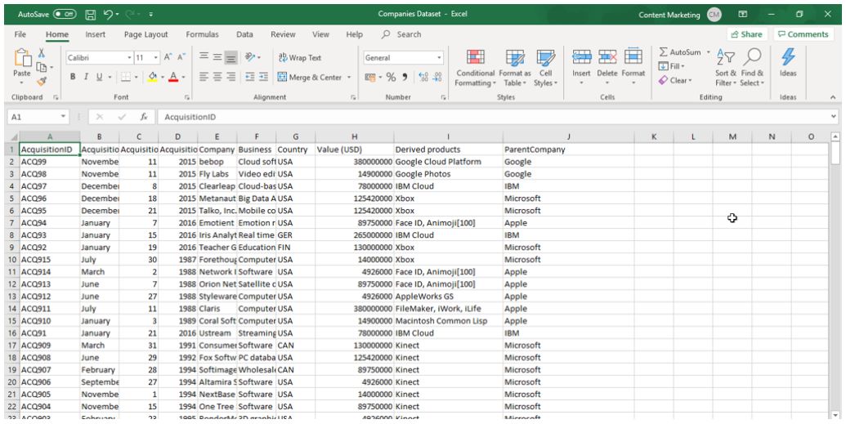Open Conditional Formatting menu
This screenshot has height=424, width=846.
point(475,68)
